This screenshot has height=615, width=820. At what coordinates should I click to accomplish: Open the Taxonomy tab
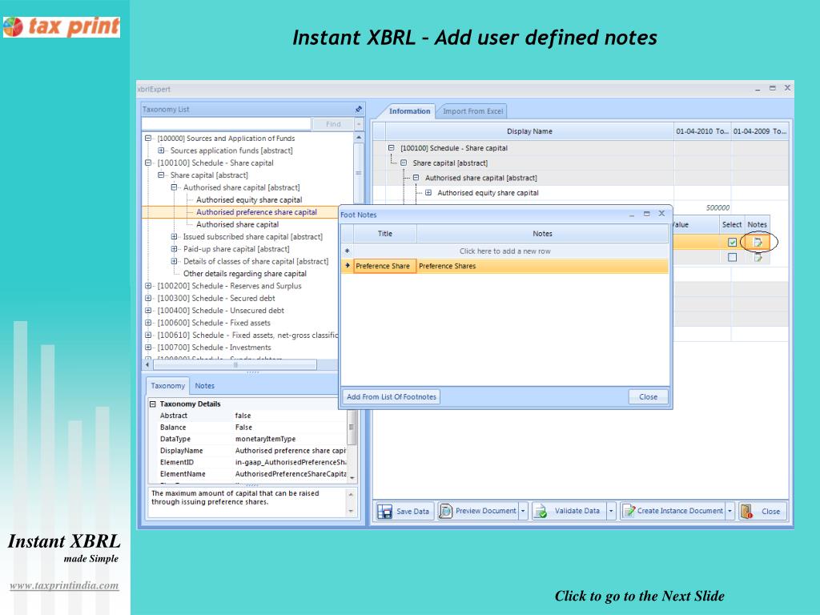pos(168,385)
